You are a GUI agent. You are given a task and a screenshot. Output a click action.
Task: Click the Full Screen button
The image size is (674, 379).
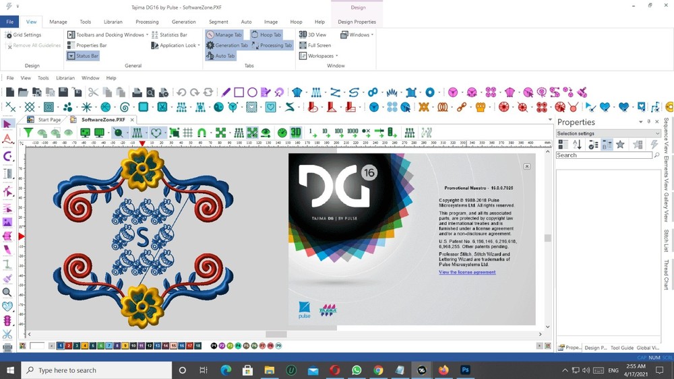pos(315,45)
